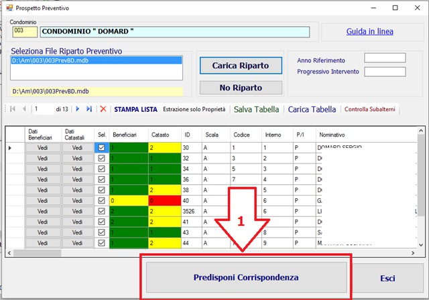Click yellow path field 003PrevBD.mdb
This screenshot has height=300, width=429.
tap(97, 91)
